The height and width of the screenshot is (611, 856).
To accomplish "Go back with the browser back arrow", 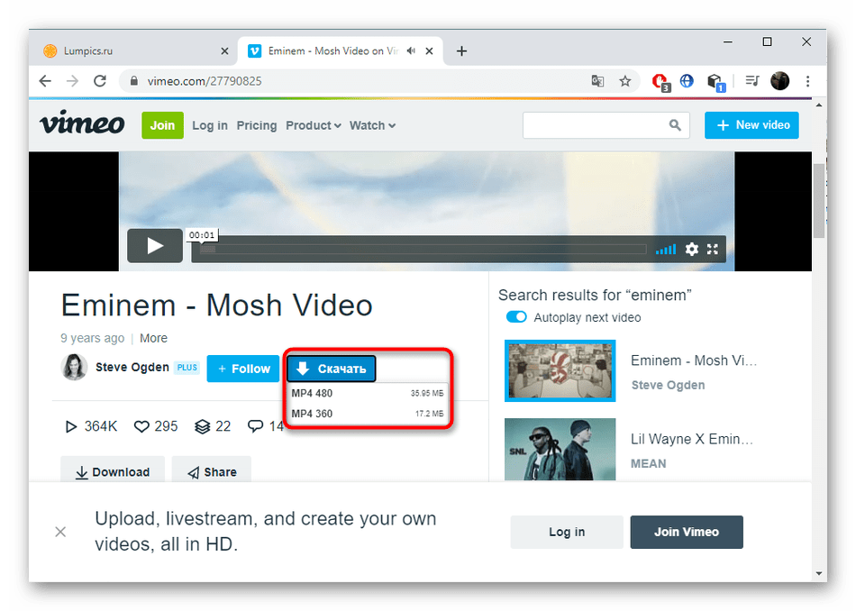I will tap(45, 81).
